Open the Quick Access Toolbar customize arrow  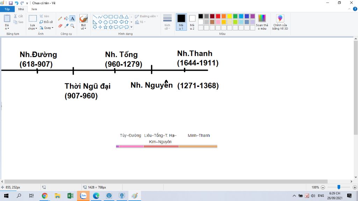(x=27, y=3)
